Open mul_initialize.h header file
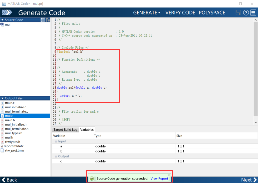Viewport: 258px width, 183px height. click(16, 124)
